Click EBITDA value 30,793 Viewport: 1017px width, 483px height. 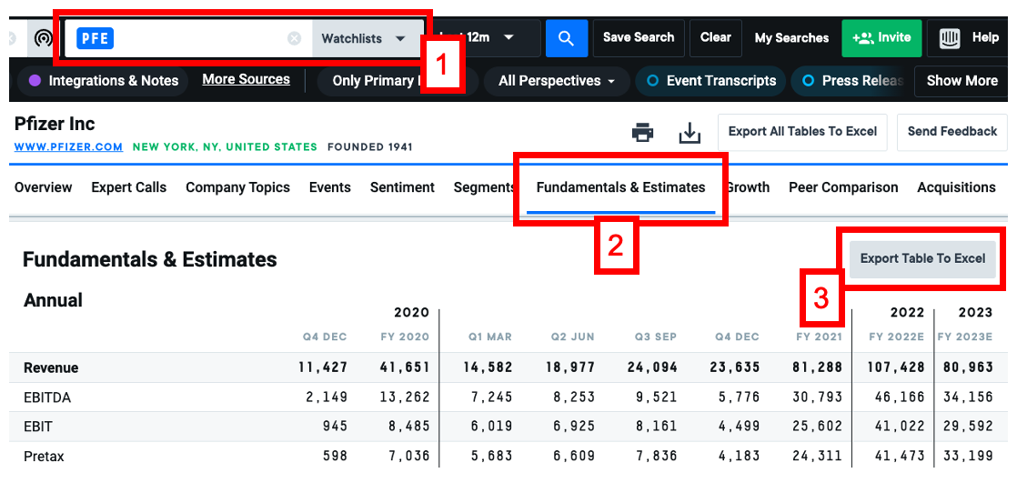point(817,397)
